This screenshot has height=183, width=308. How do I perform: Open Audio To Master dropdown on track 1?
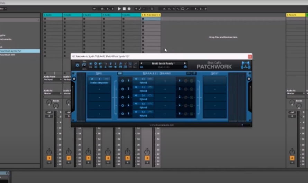(x=53, y=93)
